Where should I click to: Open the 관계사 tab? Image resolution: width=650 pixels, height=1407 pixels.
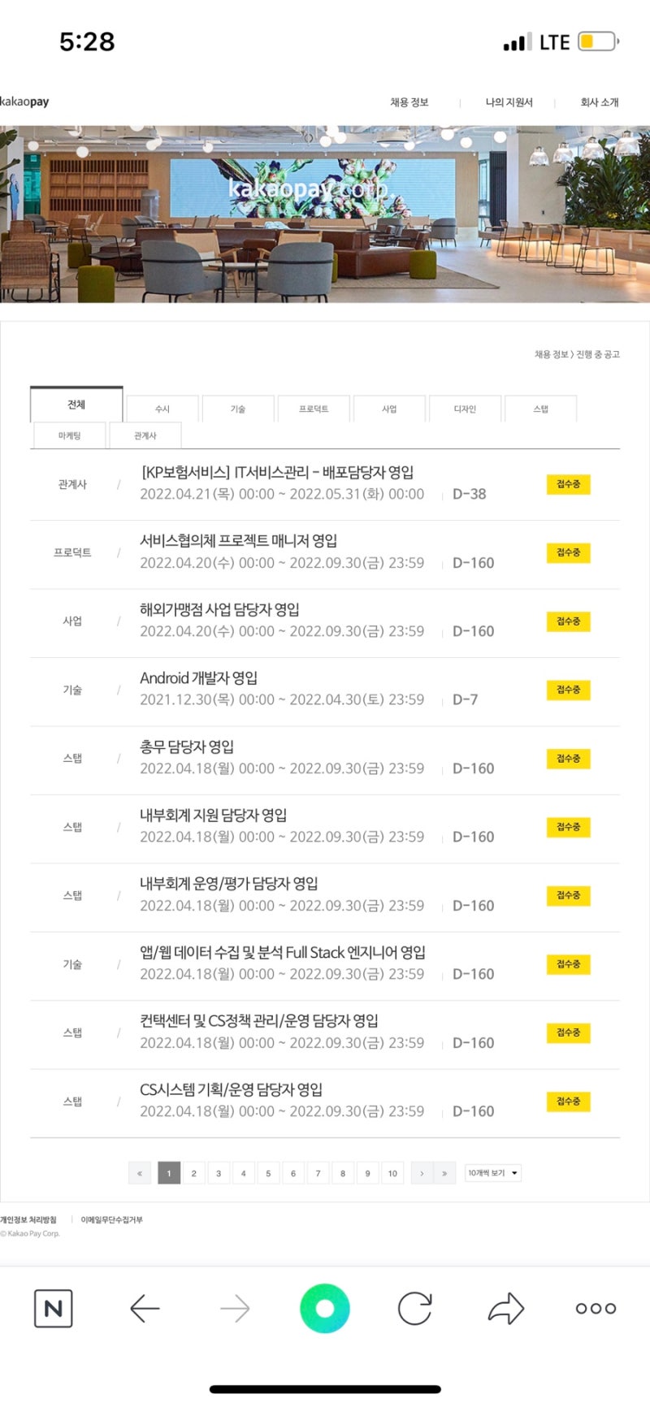[145, 435]
